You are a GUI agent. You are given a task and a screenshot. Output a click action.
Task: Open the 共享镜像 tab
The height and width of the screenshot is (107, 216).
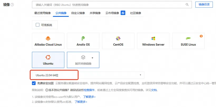[x=95, y=13]
